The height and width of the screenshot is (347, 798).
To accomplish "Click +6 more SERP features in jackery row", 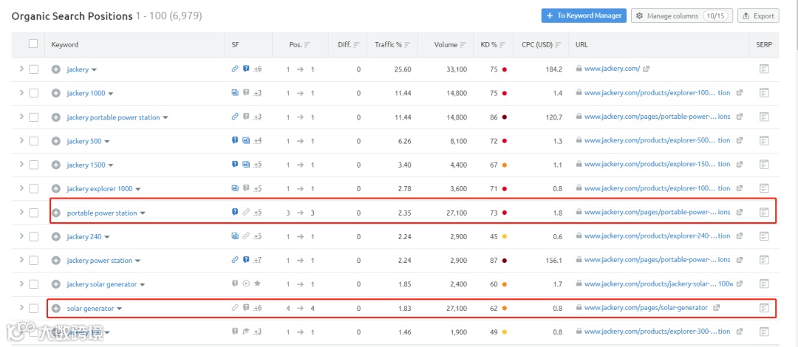I will [x=258, y=69].
